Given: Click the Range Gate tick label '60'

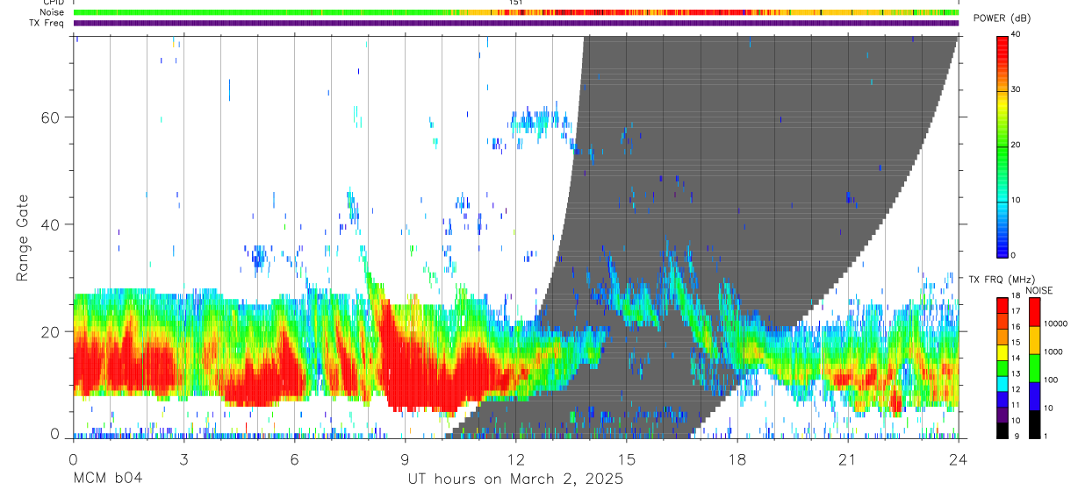Looking at the screenshot, I should pos(49,117).
